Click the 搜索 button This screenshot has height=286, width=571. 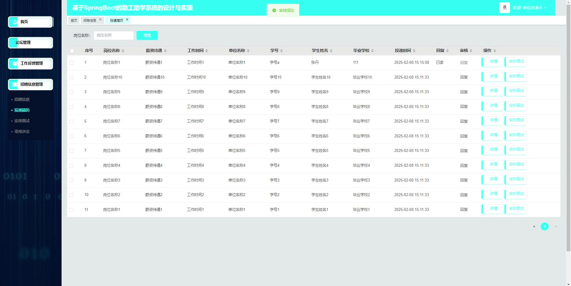(147, 35)
